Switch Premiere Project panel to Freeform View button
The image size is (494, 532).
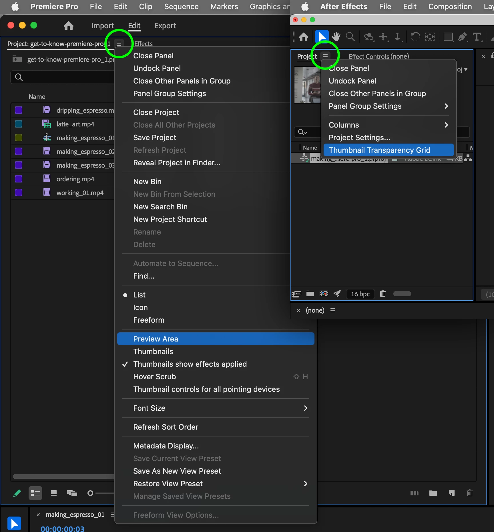pos(72,493)
